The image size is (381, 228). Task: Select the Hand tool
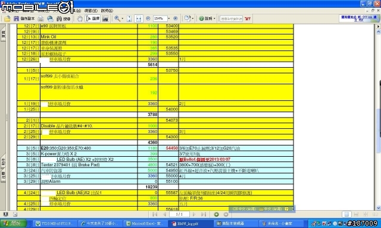click(x=80, y=18)
